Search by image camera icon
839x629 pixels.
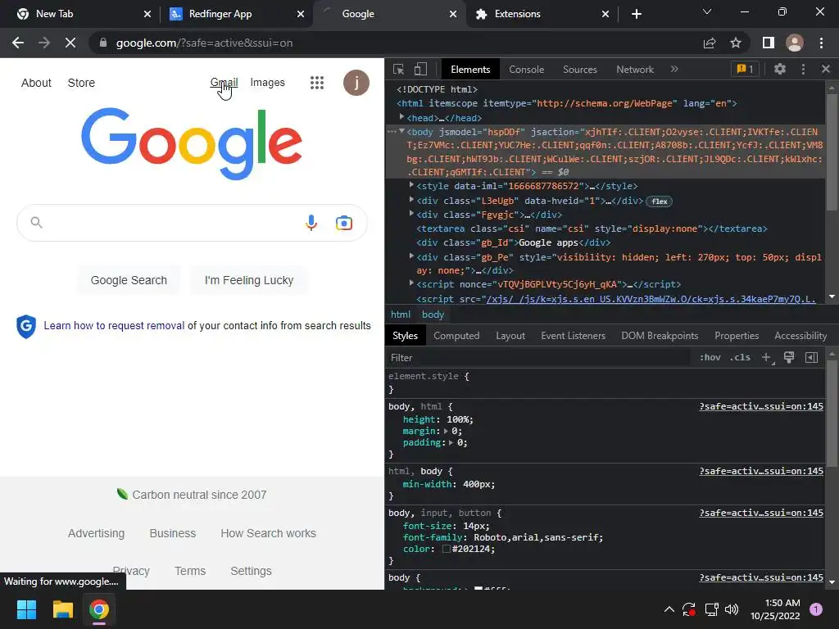344,223
